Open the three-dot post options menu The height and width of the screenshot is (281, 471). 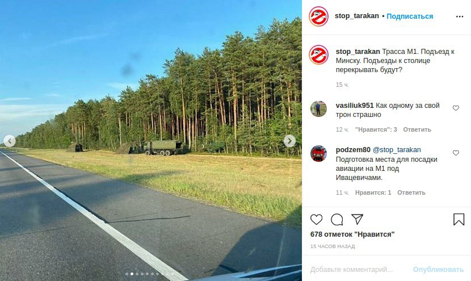[460, 16]
